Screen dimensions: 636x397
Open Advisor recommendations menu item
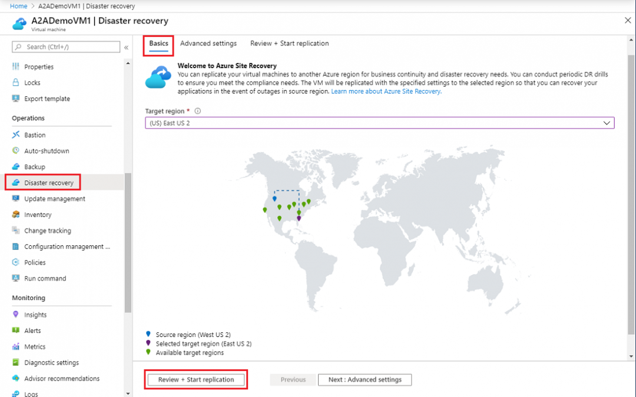(62, 378)
